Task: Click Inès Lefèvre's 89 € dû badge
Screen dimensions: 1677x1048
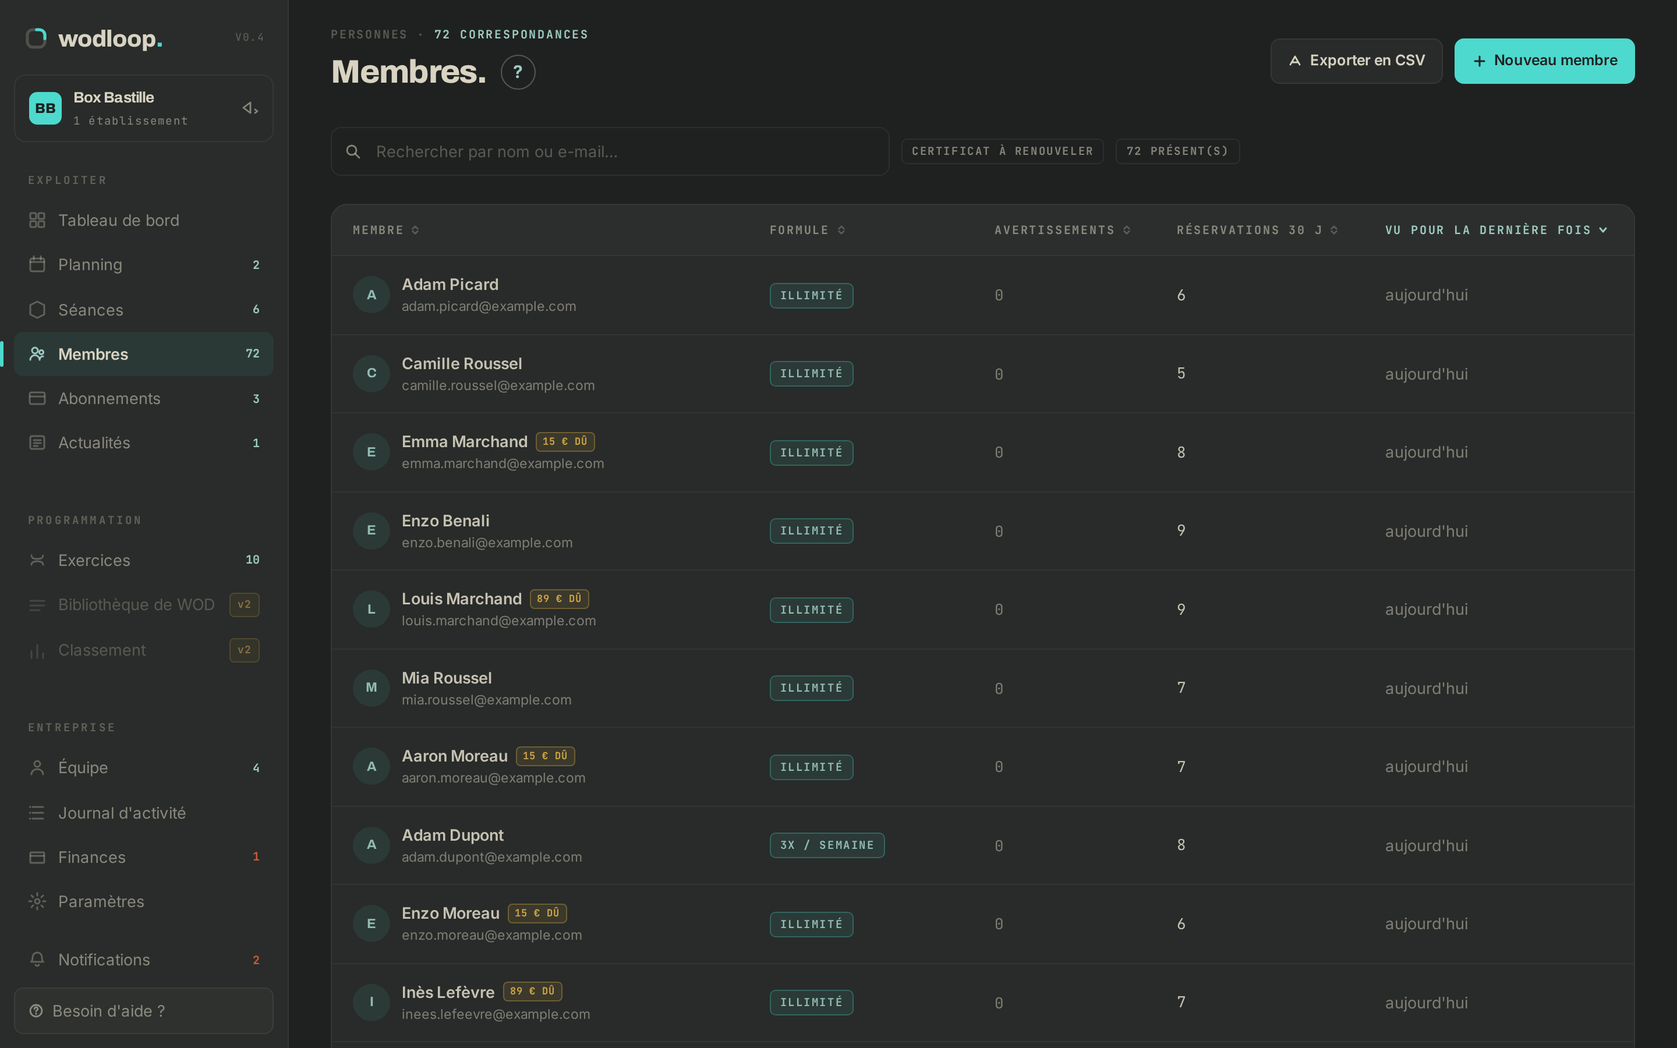Action: click(x=532, y=991)
